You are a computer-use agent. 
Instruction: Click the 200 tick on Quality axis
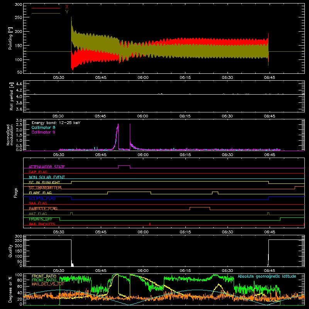pos(19,246)
